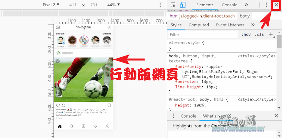This screenshot has width=282, height=138.
Task: Open the <style> link beside #react-root rule
Action: coord(257,99)
